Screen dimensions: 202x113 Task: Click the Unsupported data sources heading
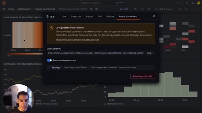tap(70, 28)
